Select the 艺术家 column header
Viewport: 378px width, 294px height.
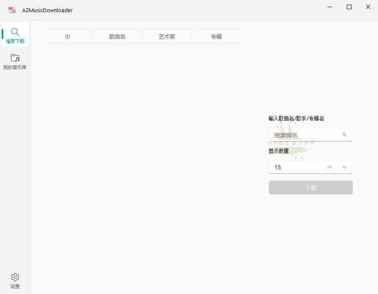pyautogui.click(x=167, y=37)
